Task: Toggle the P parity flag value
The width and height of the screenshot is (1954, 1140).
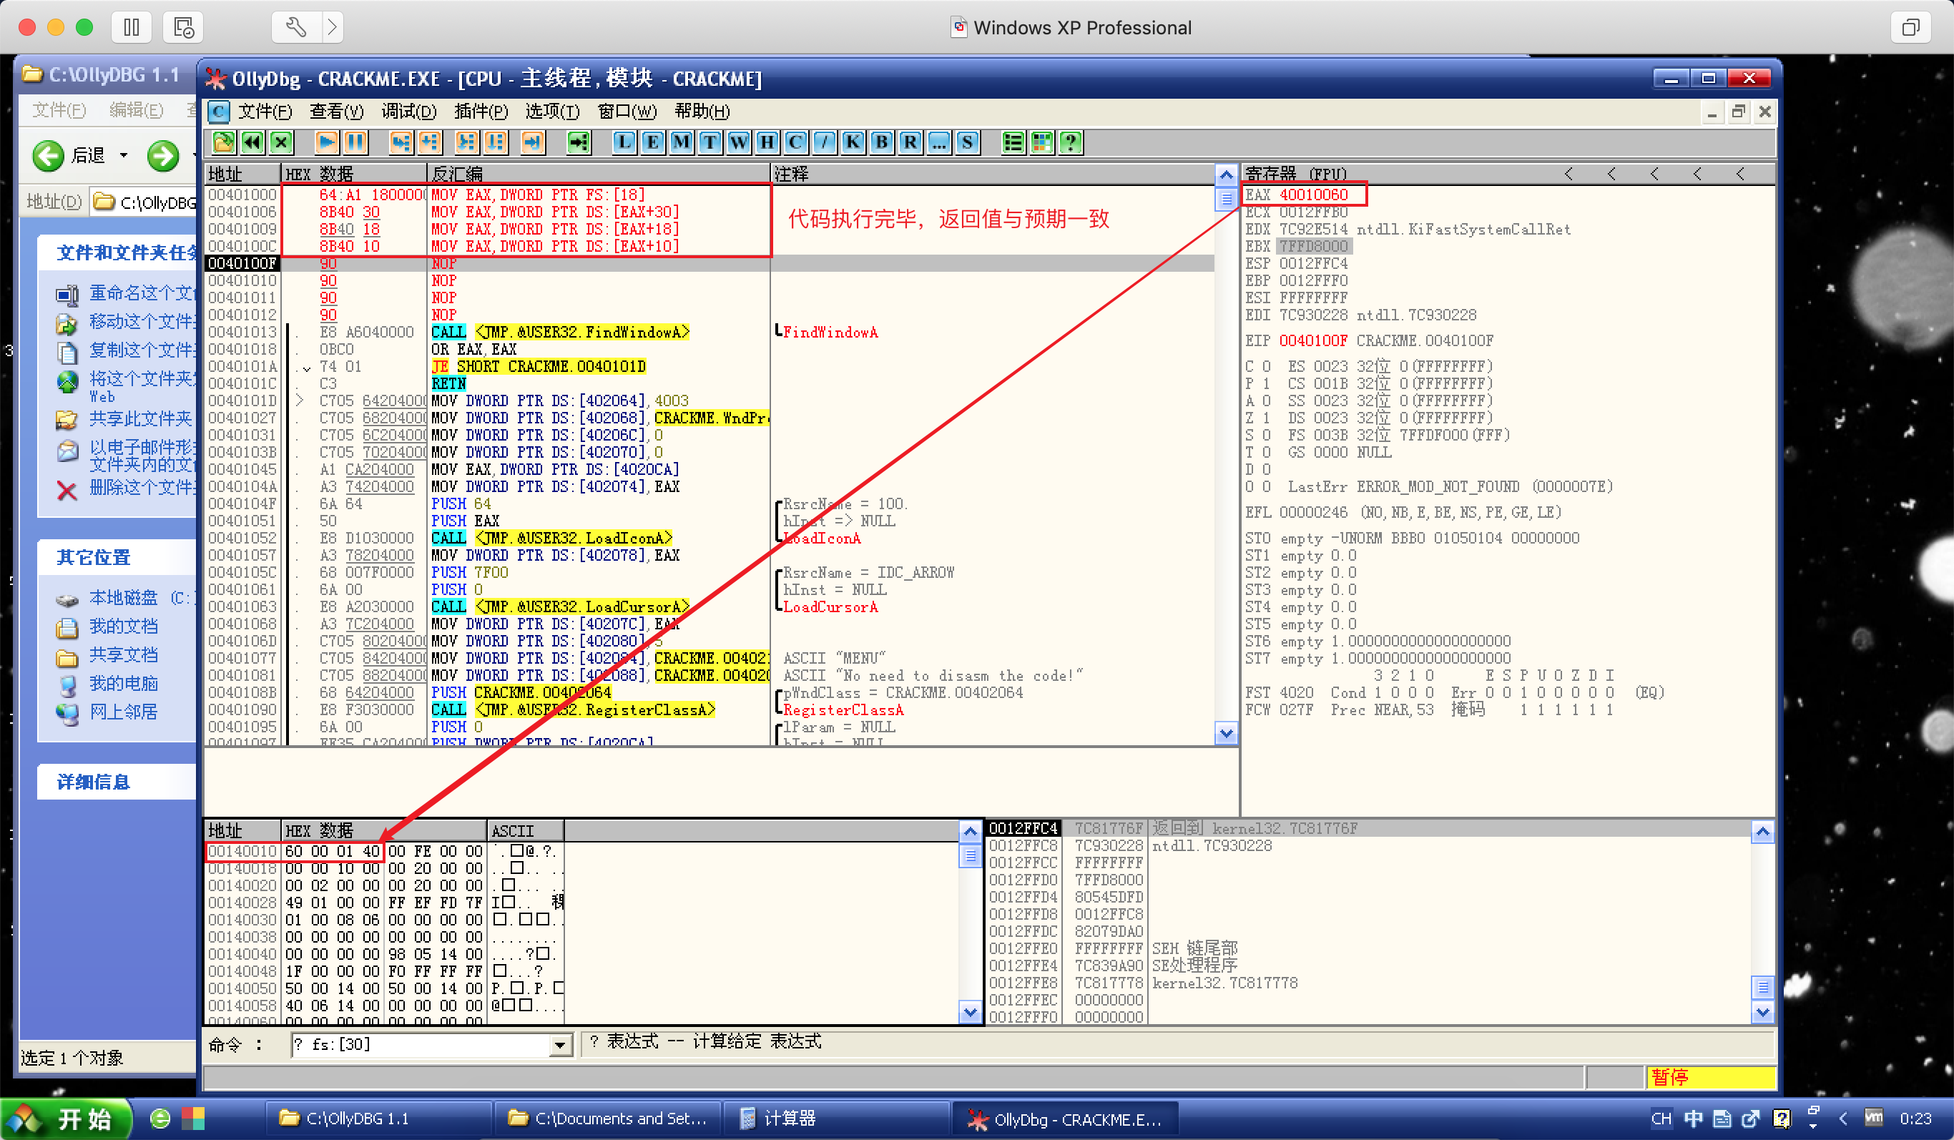Action: click(x=1266, y=383)
